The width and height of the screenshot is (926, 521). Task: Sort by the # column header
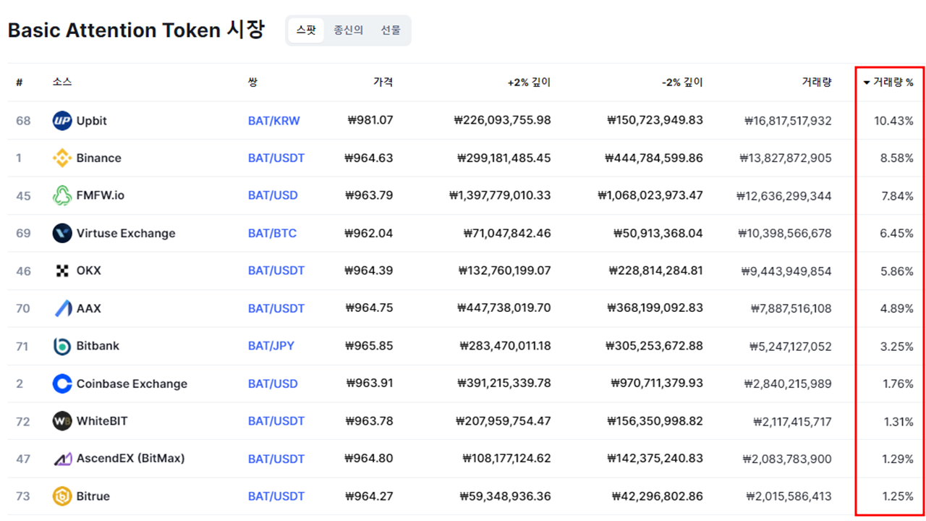(x=20, y=82)
